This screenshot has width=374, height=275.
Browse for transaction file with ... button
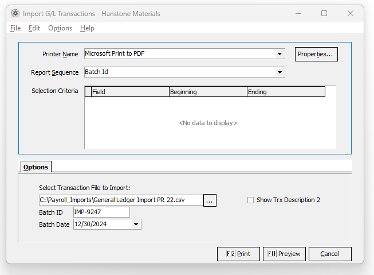pyautogui.click(x=210, y=200)
